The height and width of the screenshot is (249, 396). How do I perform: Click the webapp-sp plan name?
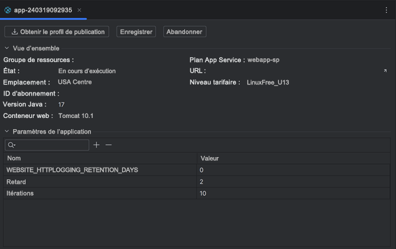263,60
